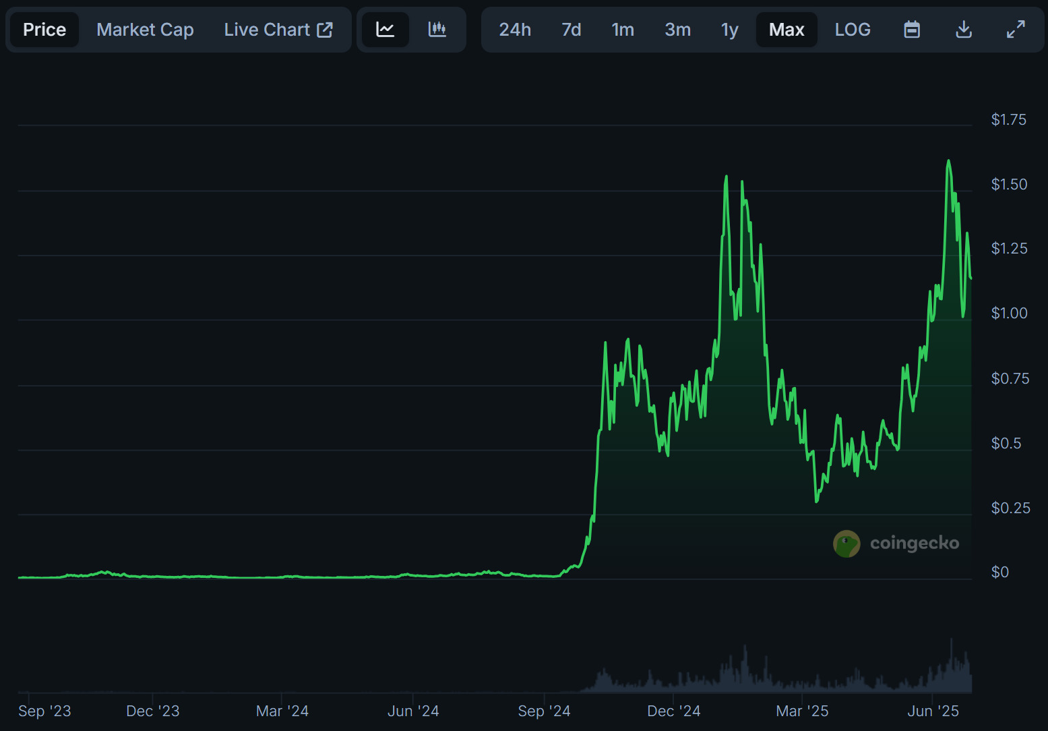This screenshot has width=1048, height=731.
Task: Click the external link icon beside Live Chart
Action: pos(325,30)
